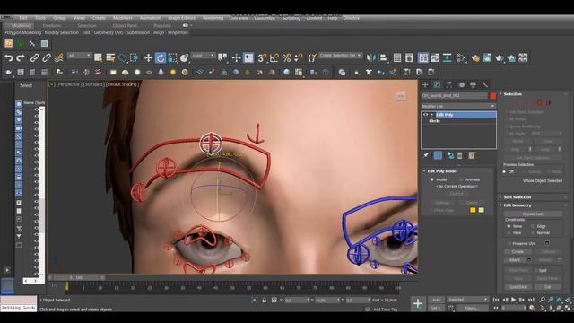Image resolution: width=574 pixels, height=323 pixels.
Task: Select the Normal constraint radio
Action: (x=532, y=232)
